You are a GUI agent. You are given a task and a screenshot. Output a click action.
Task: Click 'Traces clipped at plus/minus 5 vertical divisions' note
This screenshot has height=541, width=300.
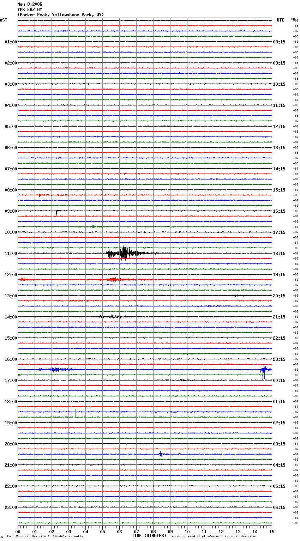coord(213,536)
